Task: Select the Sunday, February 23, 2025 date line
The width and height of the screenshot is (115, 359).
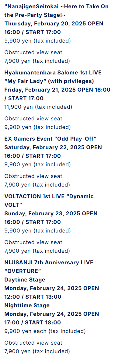Action: pyautogui.click(x=51, y=218)
